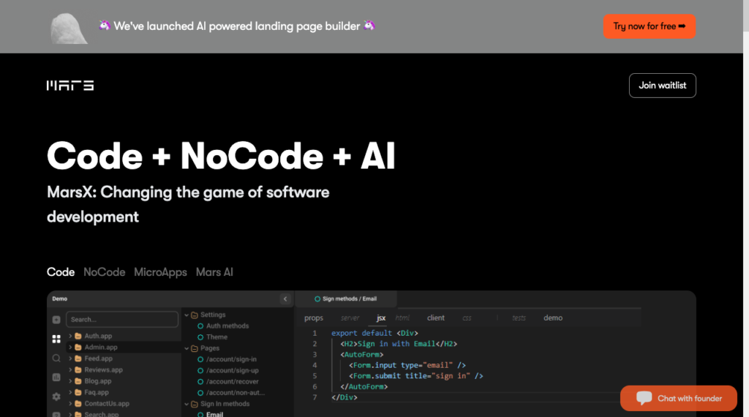The width and height of the screenshot is (749, 417).
Task: Click the add (plus) icon in the demo sidebar
Action: click(x=56, y=320)
